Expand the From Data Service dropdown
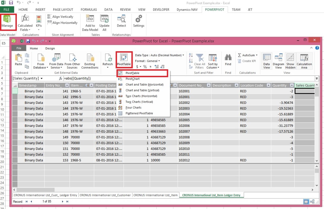This screenshot has height=209, width=324. pyautogui.click(x=56, y=61)
